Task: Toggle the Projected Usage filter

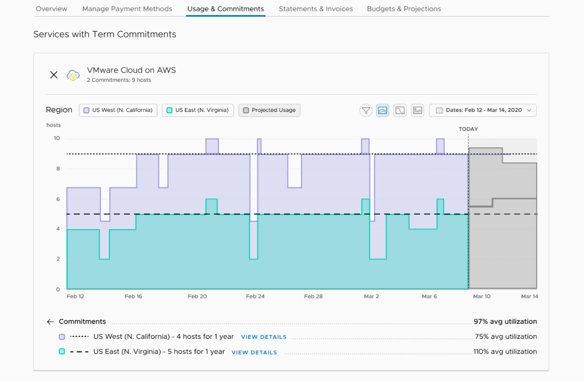Action: tap(269, 110)
